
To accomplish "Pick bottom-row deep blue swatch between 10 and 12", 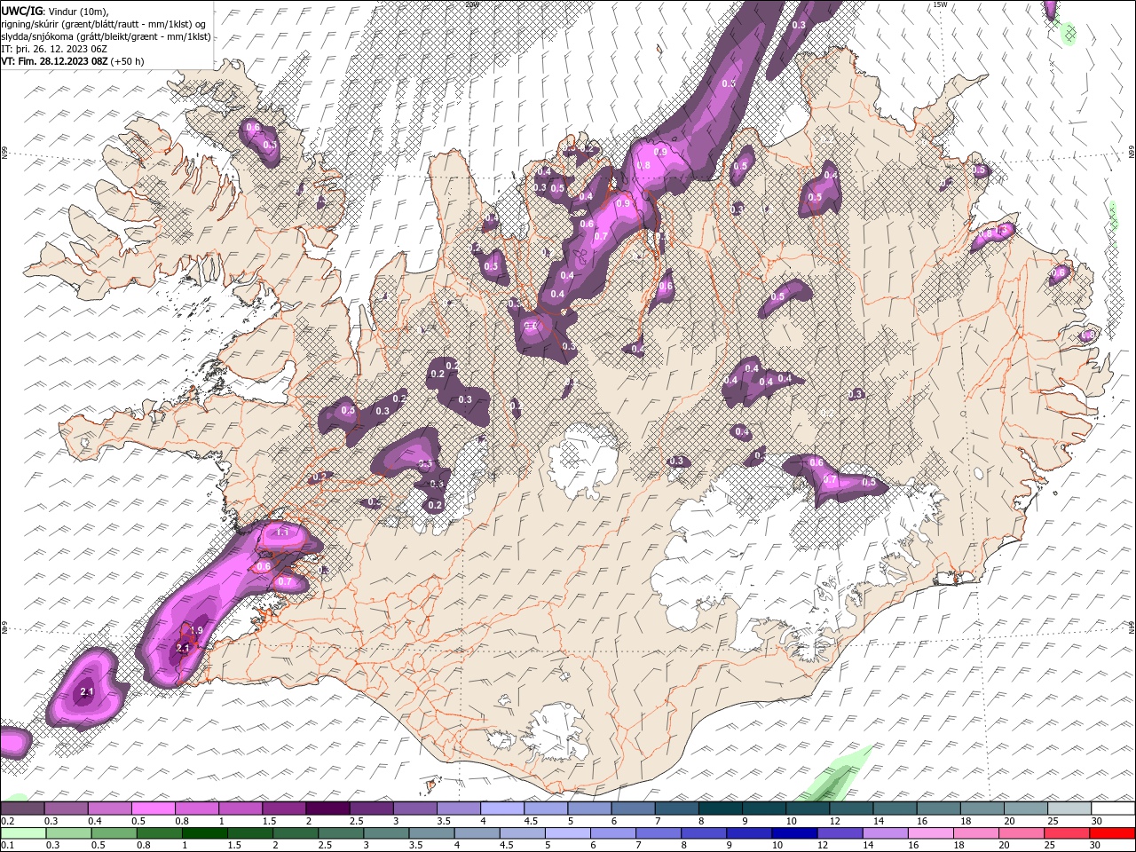I will [794, 833].
